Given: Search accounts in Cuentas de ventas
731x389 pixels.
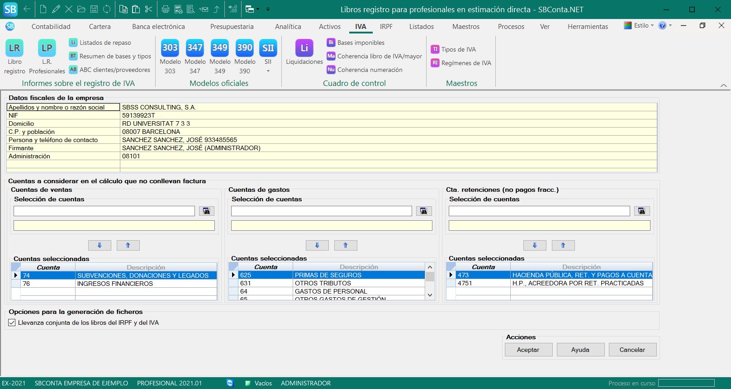Looking at the screenshot, I should pyautogui.click(x=206, y=211).
